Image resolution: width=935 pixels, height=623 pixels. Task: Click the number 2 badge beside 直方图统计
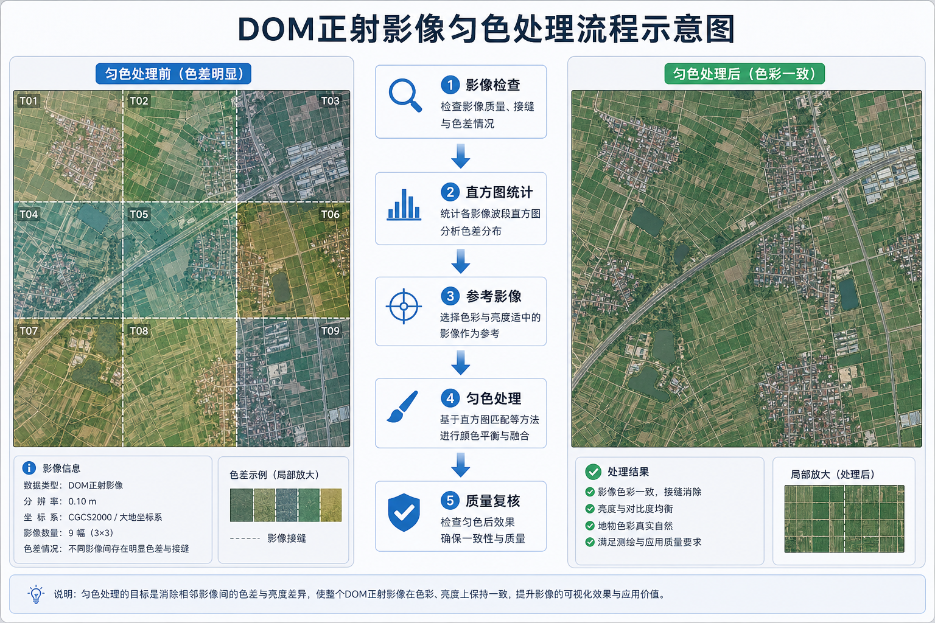(x=450, y=192)
